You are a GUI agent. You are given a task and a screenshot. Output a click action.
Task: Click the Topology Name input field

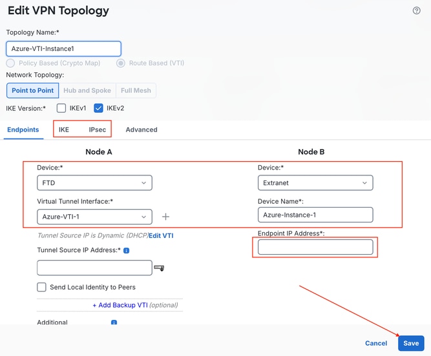pyautogui.click(x=63, y=49)
